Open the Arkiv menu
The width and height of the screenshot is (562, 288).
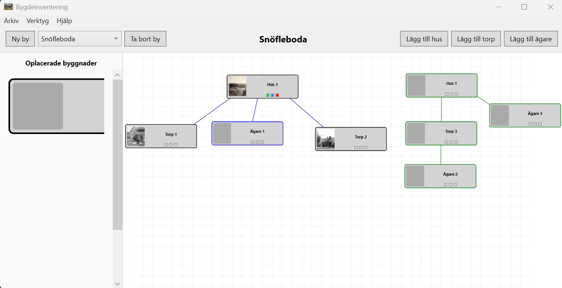(11, 21)
